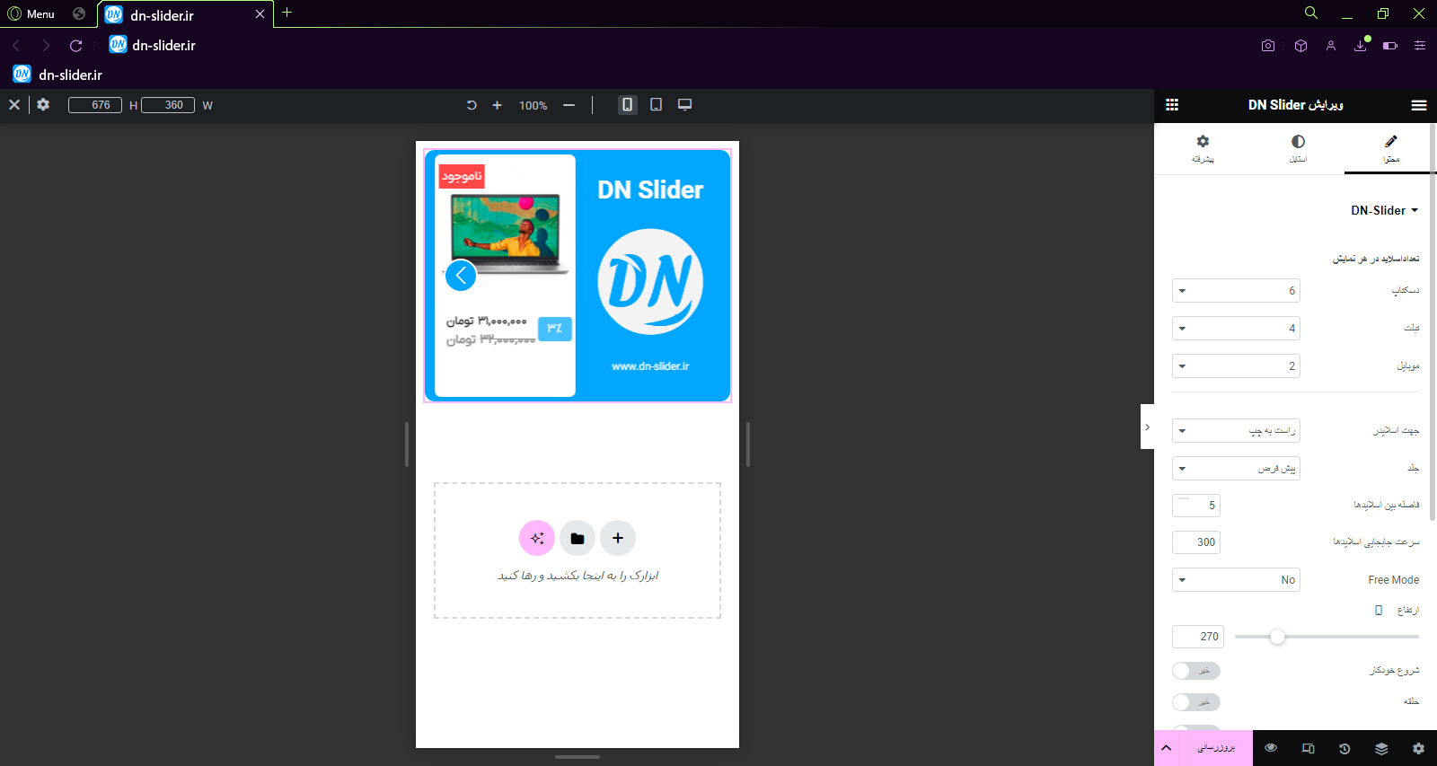Screen dimensions: 1437x766
Task: Open responsive bar settings gear
Action: pyautogui.click(x=43, y=104)
